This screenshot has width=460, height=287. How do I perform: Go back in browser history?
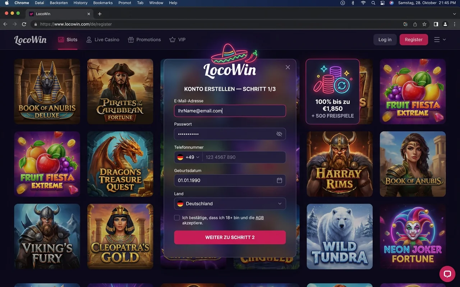click(x=5, y=24)
